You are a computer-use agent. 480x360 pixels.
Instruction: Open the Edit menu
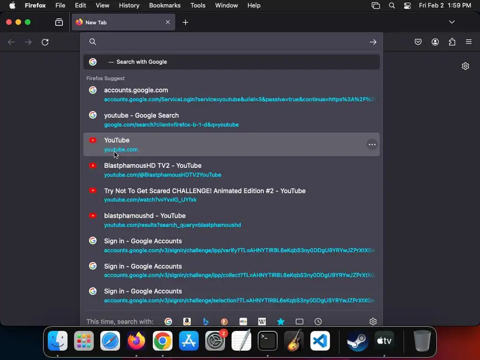point(80,6)
